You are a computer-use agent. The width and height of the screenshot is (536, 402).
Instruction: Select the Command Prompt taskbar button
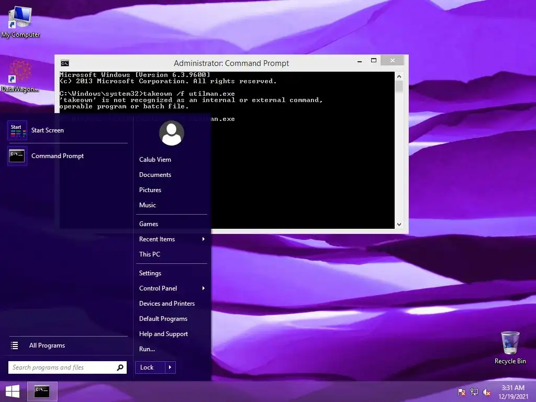click(x=42, y=392)
